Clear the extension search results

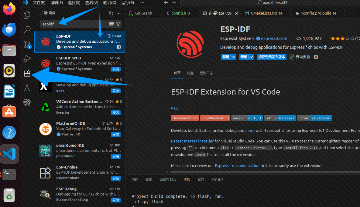pos(111,24)
